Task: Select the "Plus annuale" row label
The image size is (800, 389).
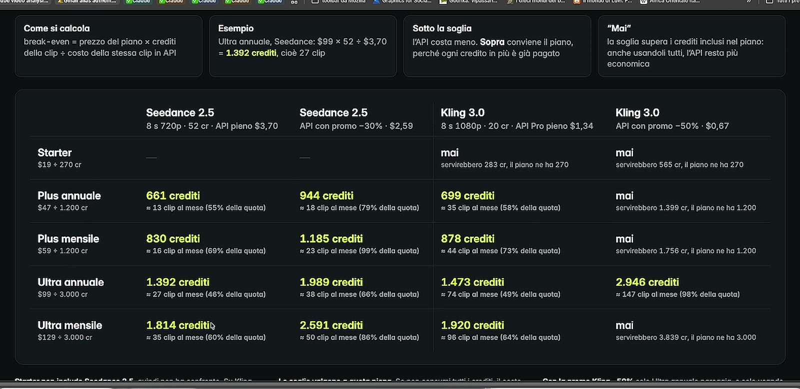Action: pyautogui.click(x=69, y=195)
